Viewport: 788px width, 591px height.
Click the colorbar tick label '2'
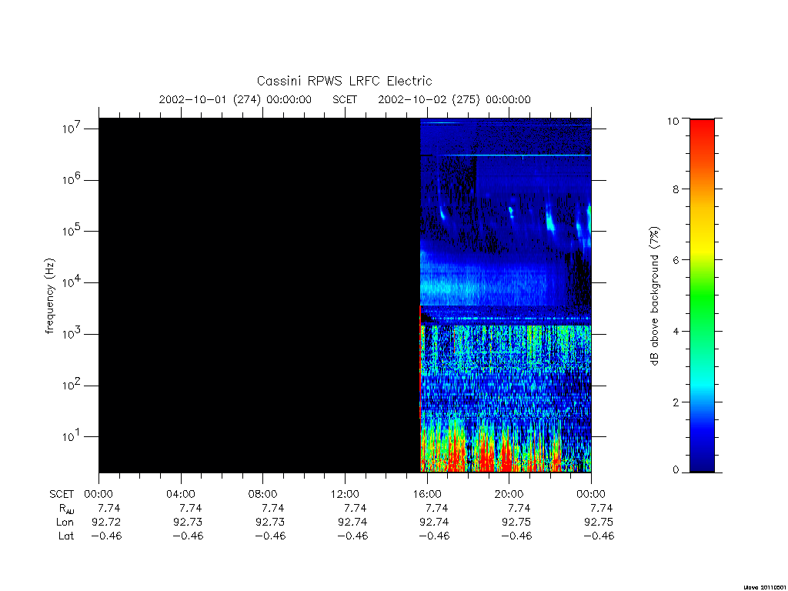676,402
